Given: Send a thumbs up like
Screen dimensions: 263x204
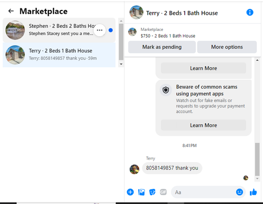Looking at the screenshot, I should [253, 192].
